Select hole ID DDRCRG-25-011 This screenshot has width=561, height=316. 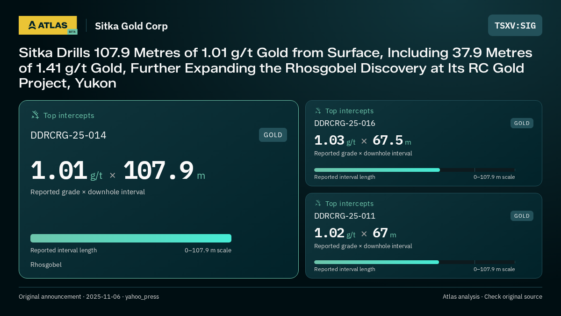click(x=345, y=216)
